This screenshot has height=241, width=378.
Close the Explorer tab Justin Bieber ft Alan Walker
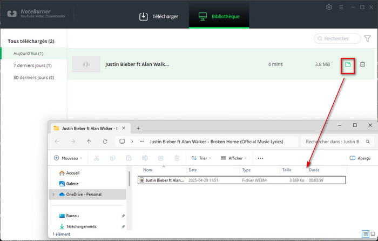point(124,129)
